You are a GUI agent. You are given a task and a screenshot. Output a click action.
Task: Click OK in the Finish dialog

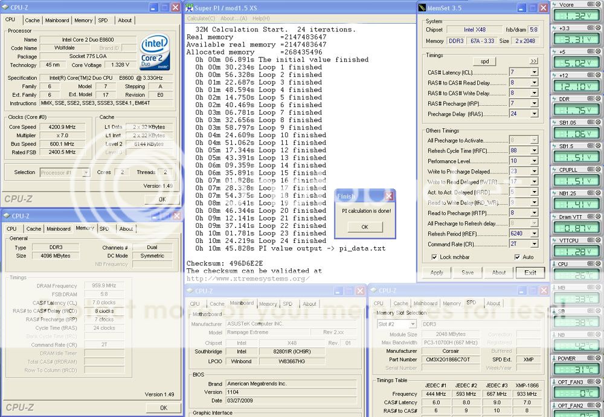click(x=365, y=227)
